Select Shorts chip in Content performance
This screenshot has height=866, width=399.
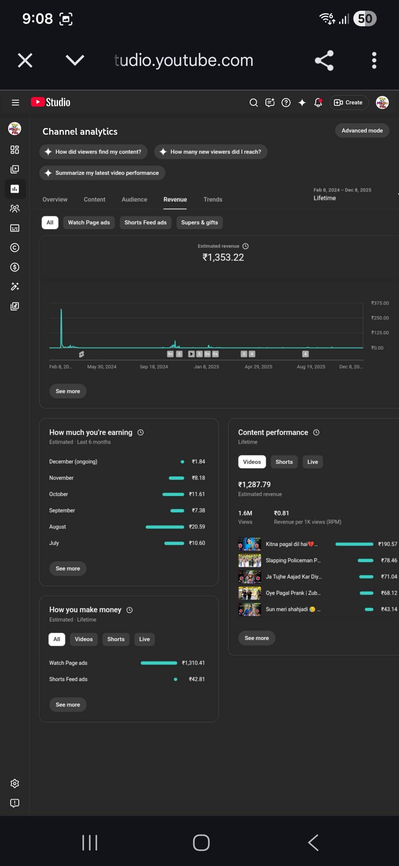click(284, 462)
